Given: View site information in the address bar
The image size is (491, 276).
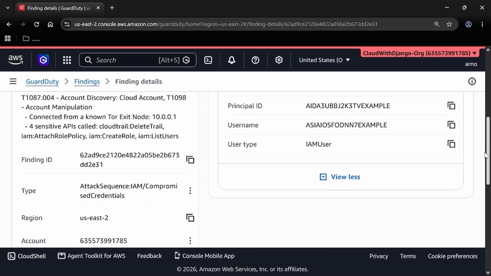Looking at the screenshot, I should tap(67, 24).
